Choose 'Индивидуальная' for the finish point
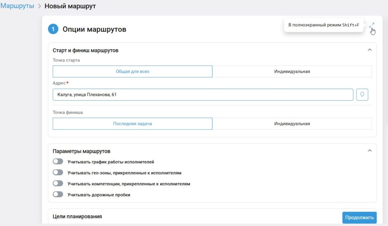The image size is (388, 226). coord(292,124)
